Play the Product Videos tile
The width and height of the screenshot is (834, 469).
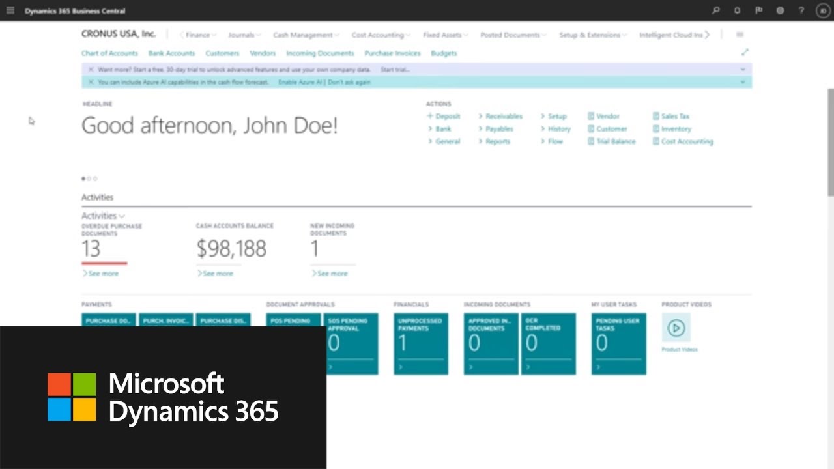click(676, 328)
